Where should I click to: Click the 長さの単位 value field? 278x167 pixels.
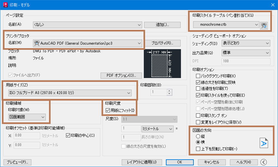click(131, 137)
